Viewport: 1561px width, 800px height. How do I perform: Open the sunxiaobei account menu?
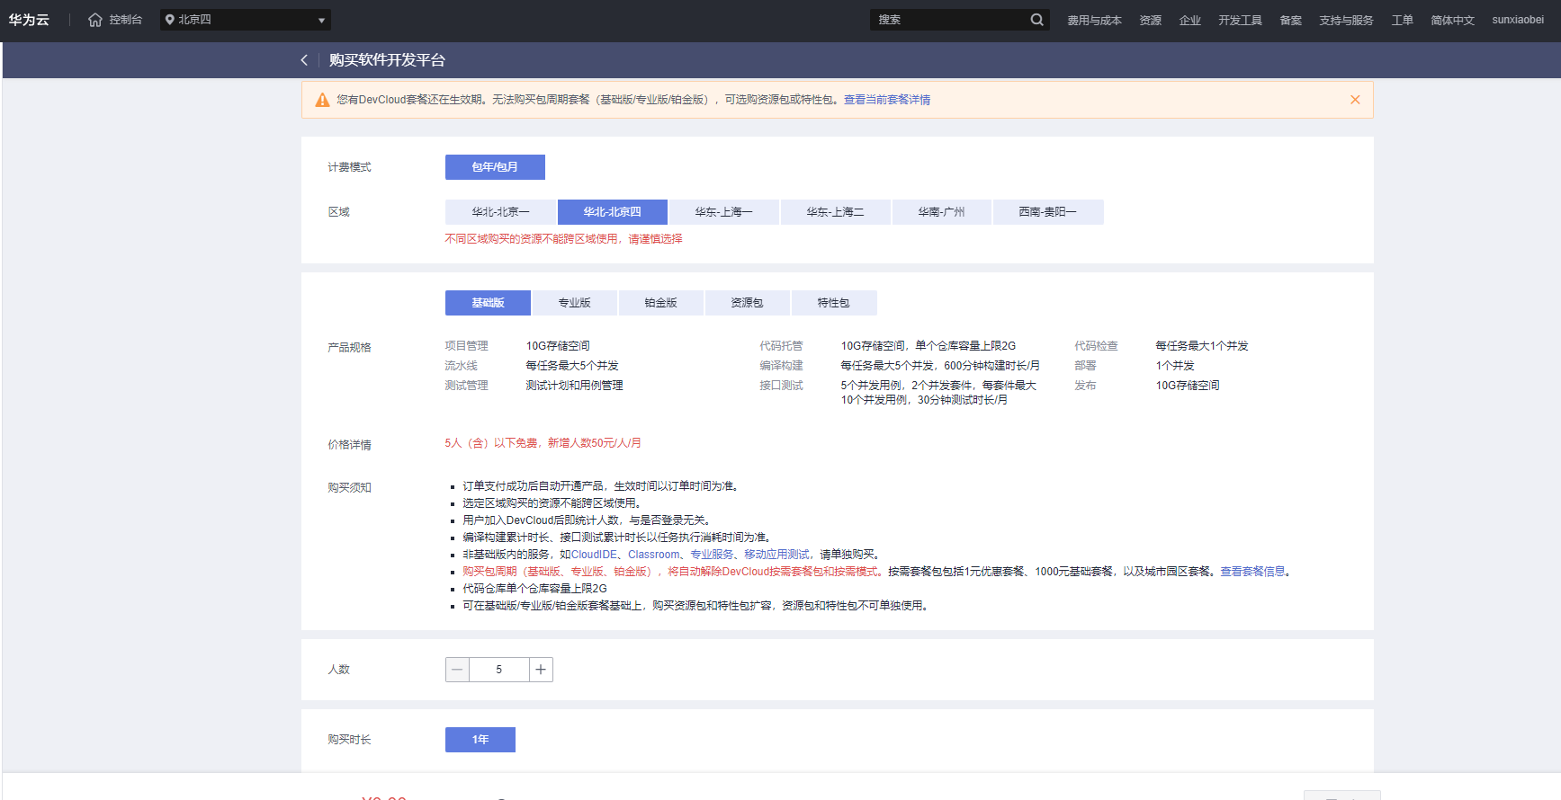tap(1518, 20)
